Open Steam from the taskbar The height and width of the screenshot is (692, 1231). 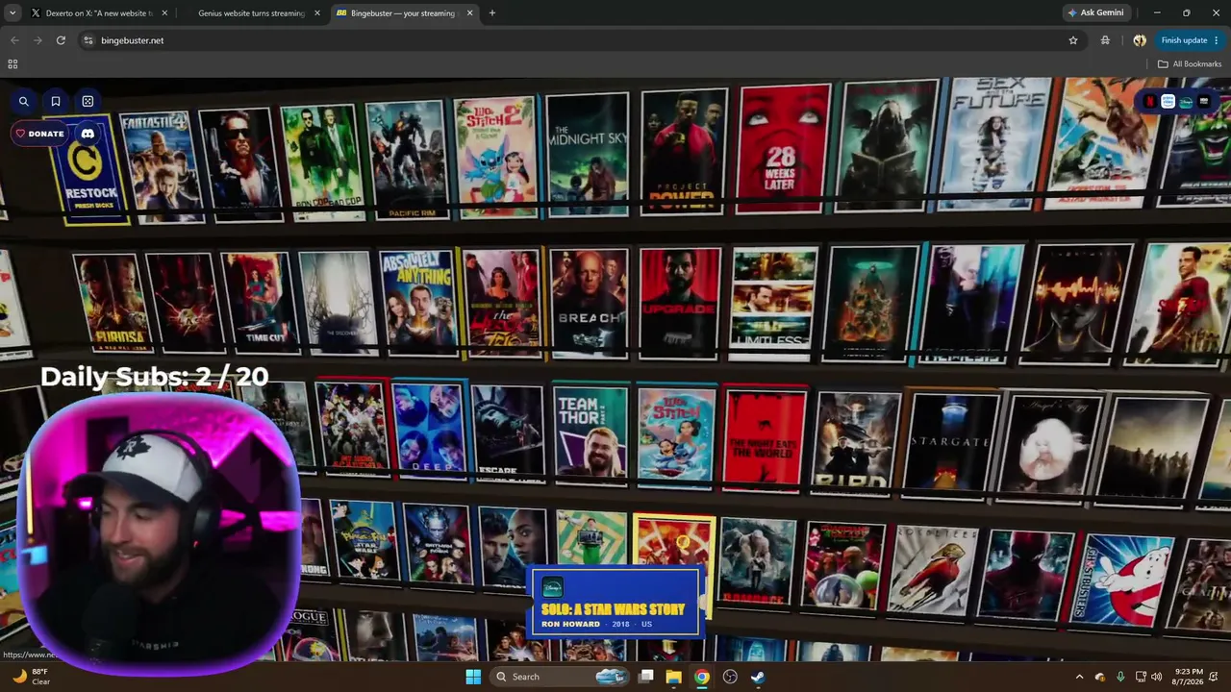(758, 677)
